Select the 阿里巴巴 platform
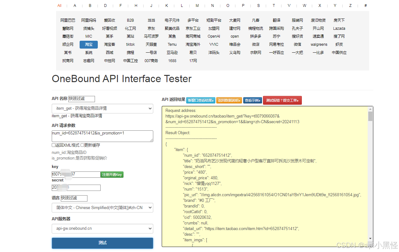The width and height of the screenshot is (399, 252). coord(68,20)
